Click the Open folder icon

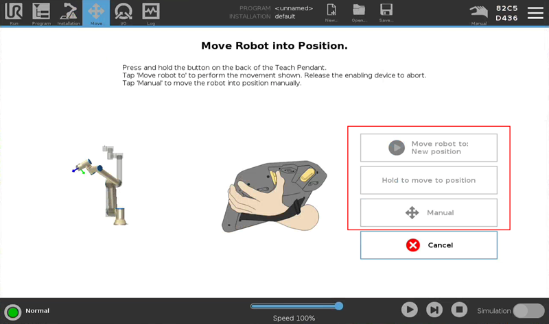pos(359,12)
